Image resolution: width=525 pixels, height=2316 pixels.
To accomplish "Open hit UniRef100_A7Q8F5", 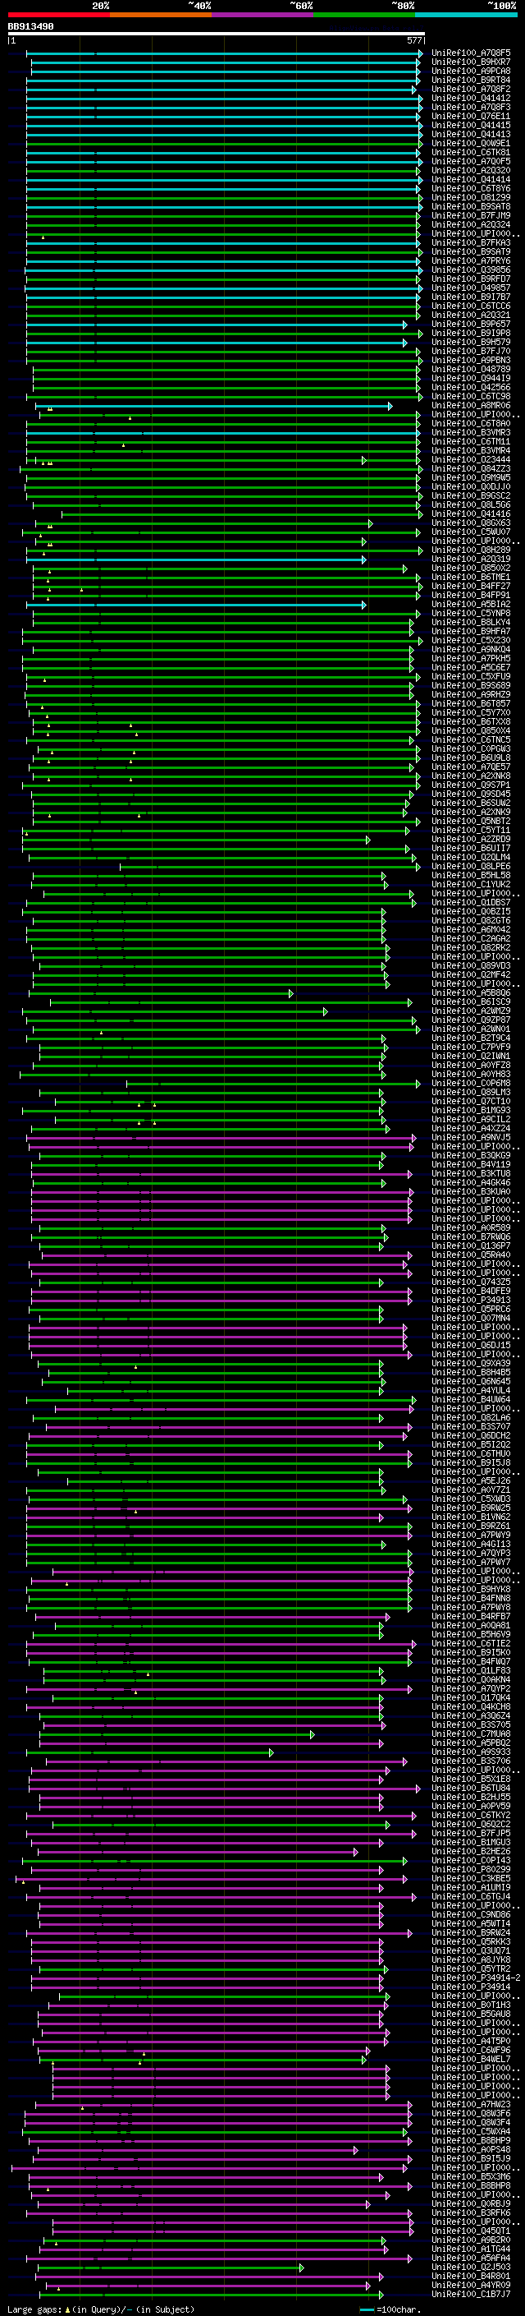I will click(471, 53).
